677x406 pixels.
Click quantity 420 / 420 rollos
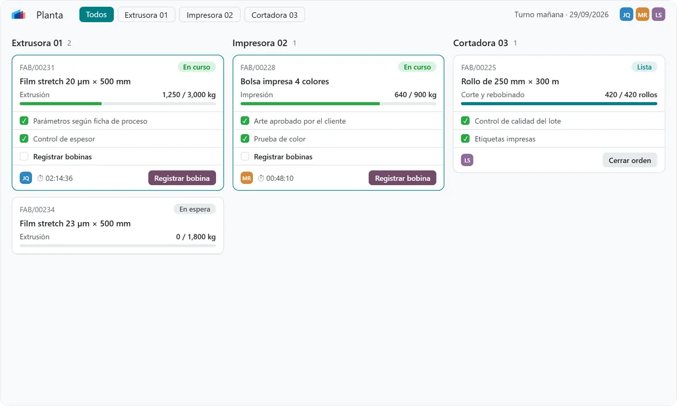point(631,95)
